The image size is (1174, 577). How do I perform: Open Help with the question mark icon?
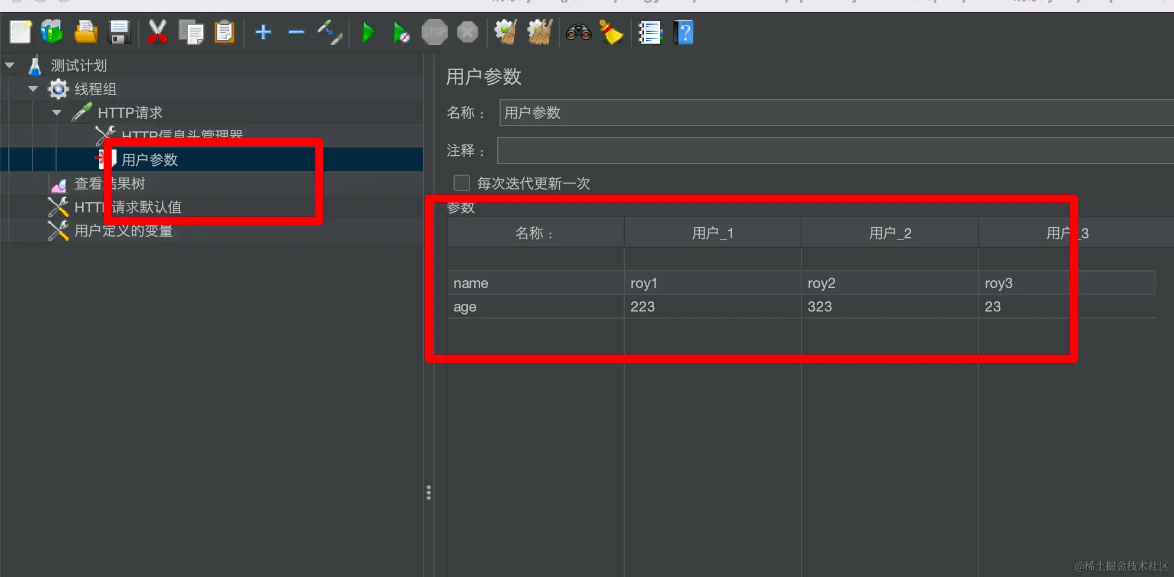pyautogui.click(x=684, y=32)
